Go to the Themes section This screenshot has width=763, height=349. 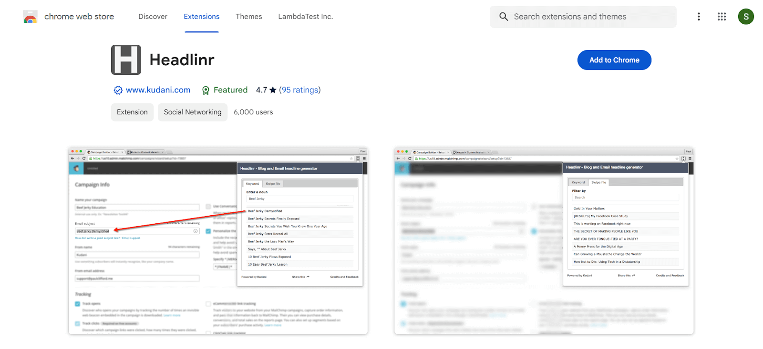249,17
